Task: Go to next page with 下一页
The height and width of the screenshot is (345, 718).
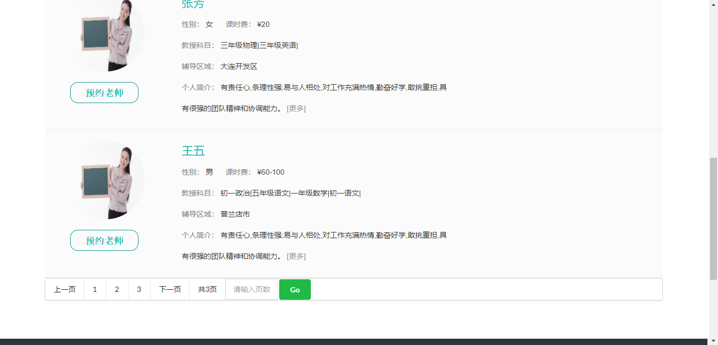Action: pyautogui.click(x=170, y=289)
